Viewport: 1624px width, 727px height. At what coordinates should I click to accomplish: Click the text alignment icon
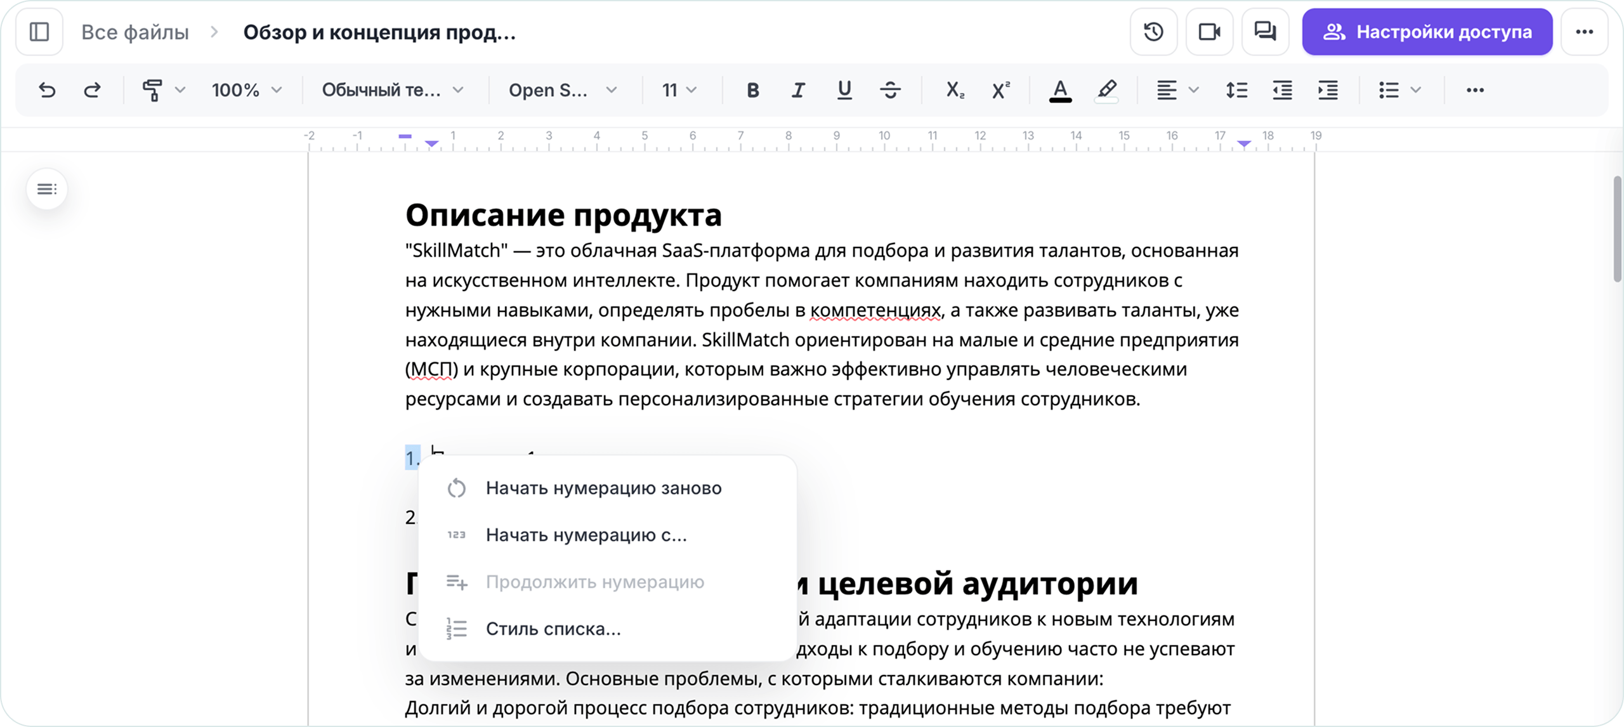tap(1166, 90)
